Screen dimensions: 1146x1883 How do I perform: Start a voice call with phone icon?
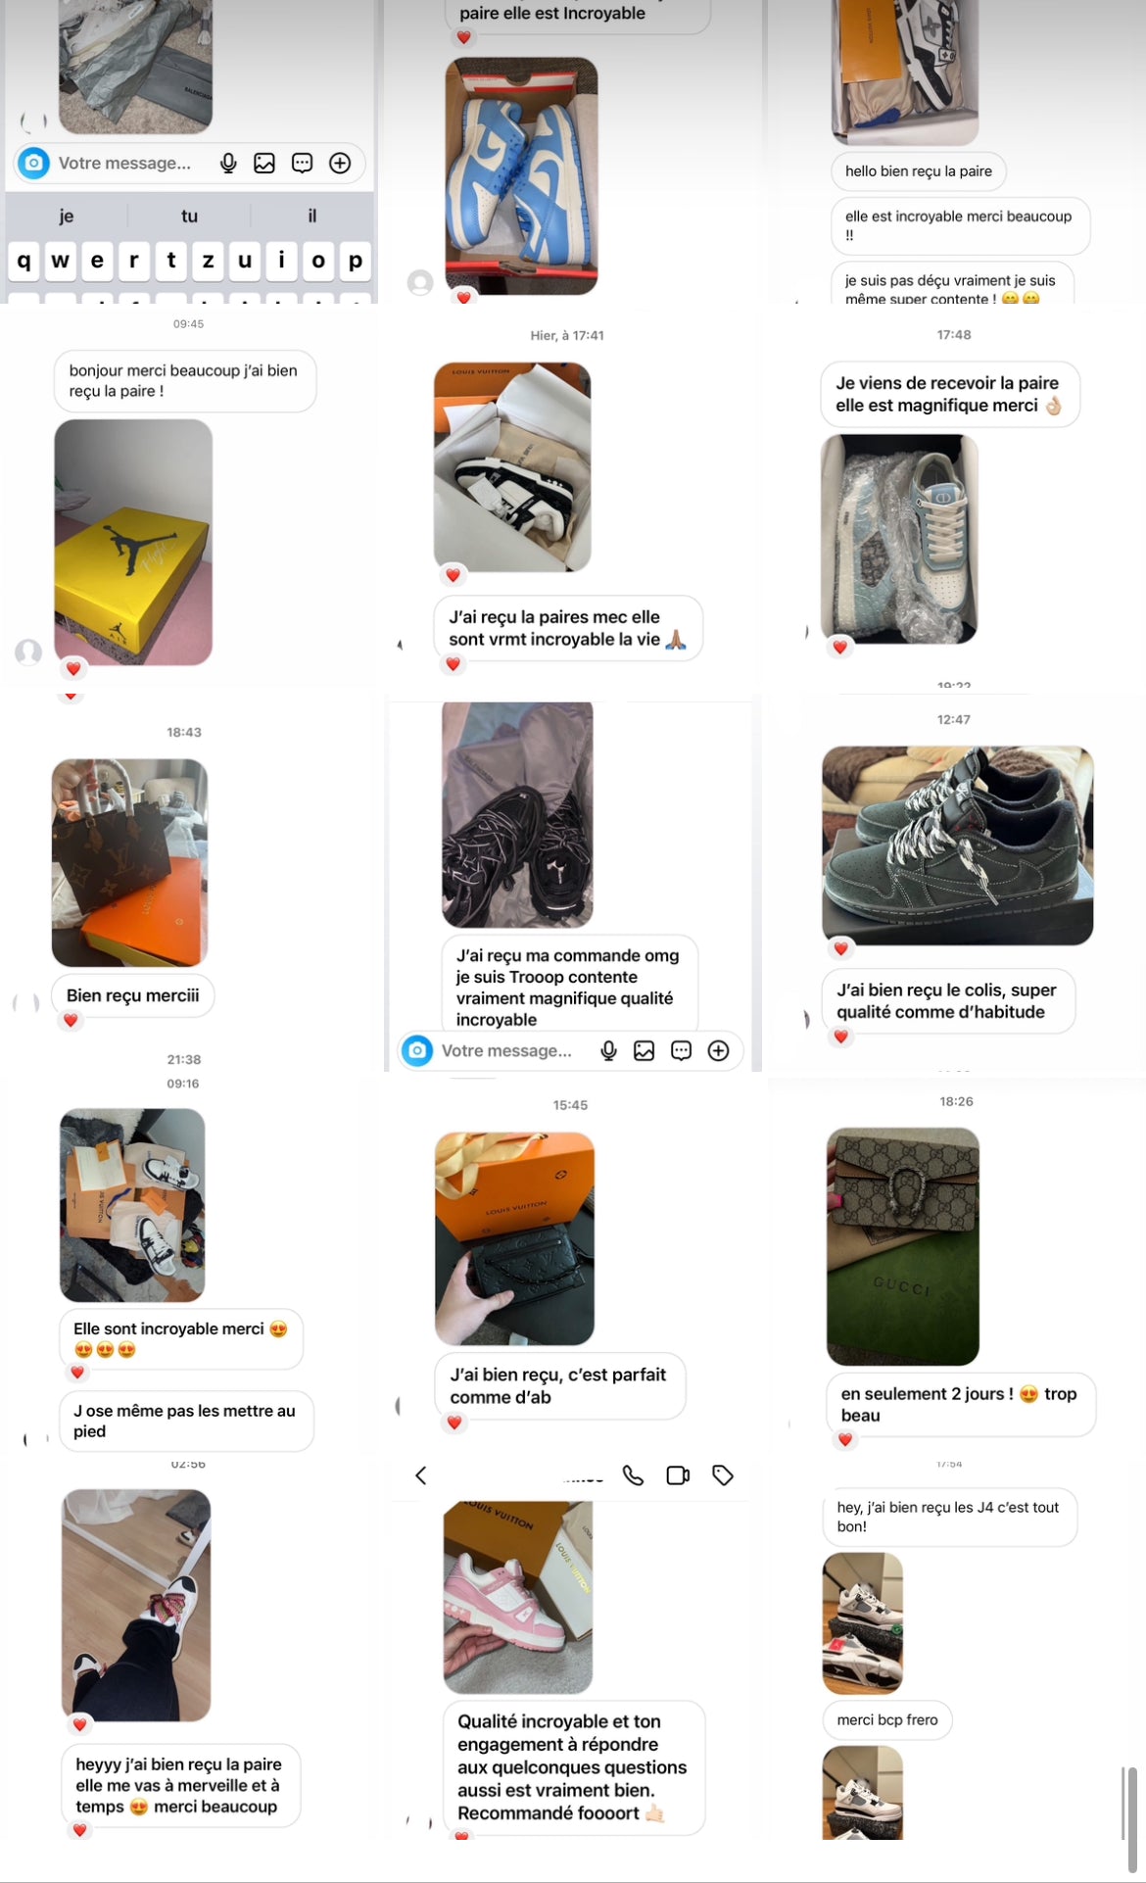[634, 1475]
